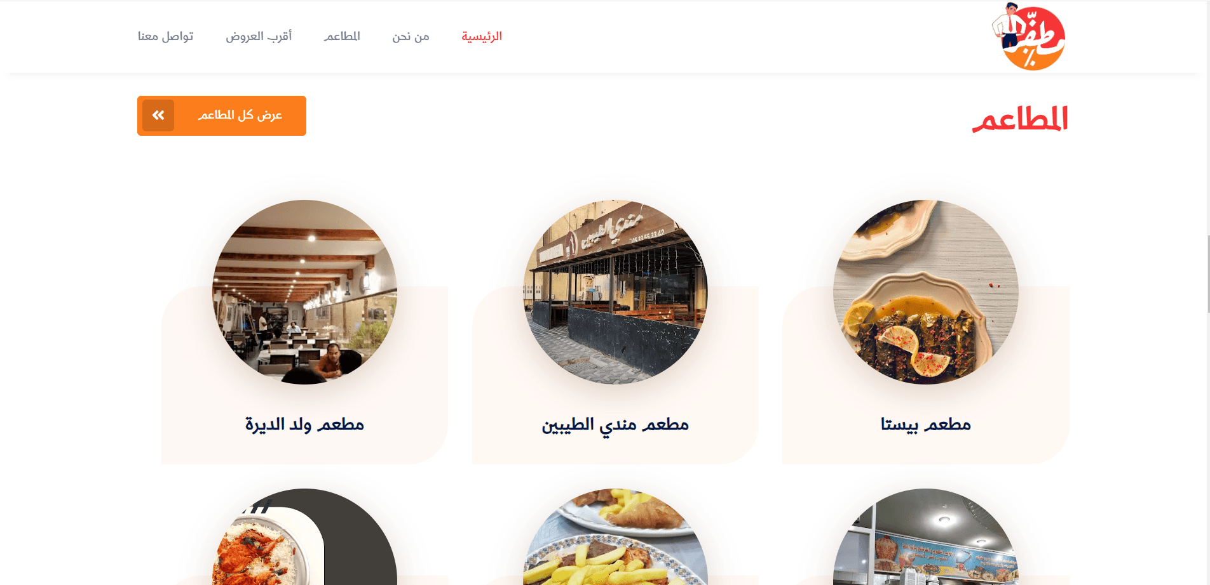Click the Mandi restaurant storefront photo
The height and width of the screenshot is (585, 1210).
click(x=615, y=292)
